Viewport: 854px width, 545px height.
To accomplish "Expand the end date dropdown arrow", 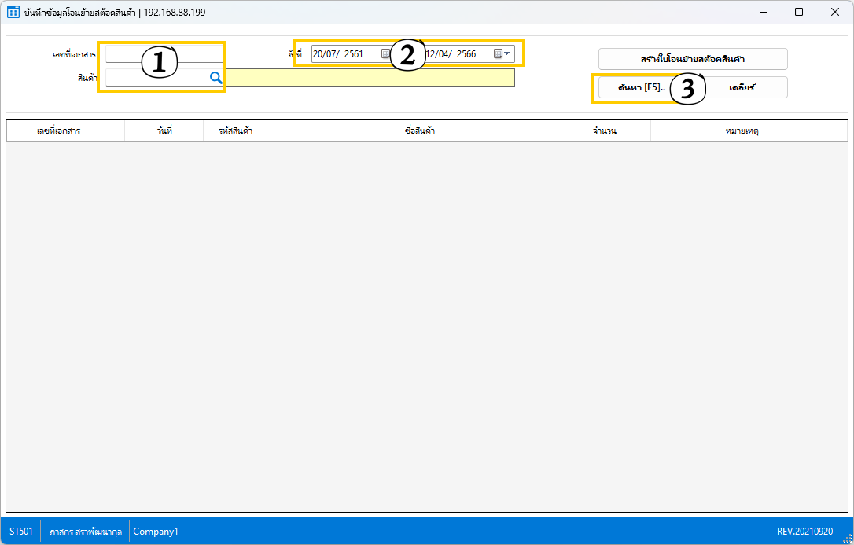I will point(507,54).
